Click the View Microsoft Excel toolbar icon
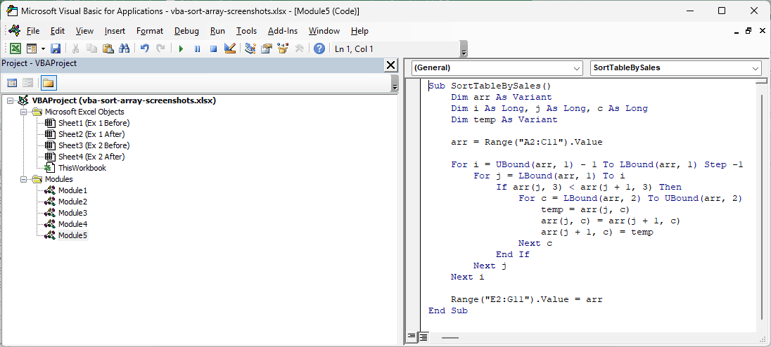Screen dimensions: 771x347 [x=15, y=48]
